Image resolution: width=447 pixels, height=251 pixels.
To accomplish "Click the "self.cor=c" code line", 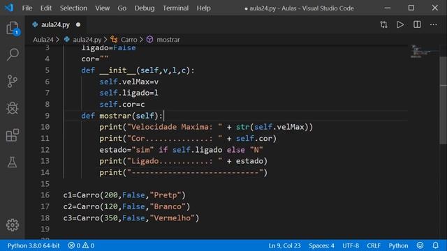I will pos(122,104).
